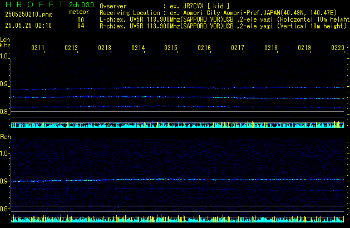Viewport: 350px width, 228px height.
Task: Select the file name 2505250210.png
Action: click(28, 14)
